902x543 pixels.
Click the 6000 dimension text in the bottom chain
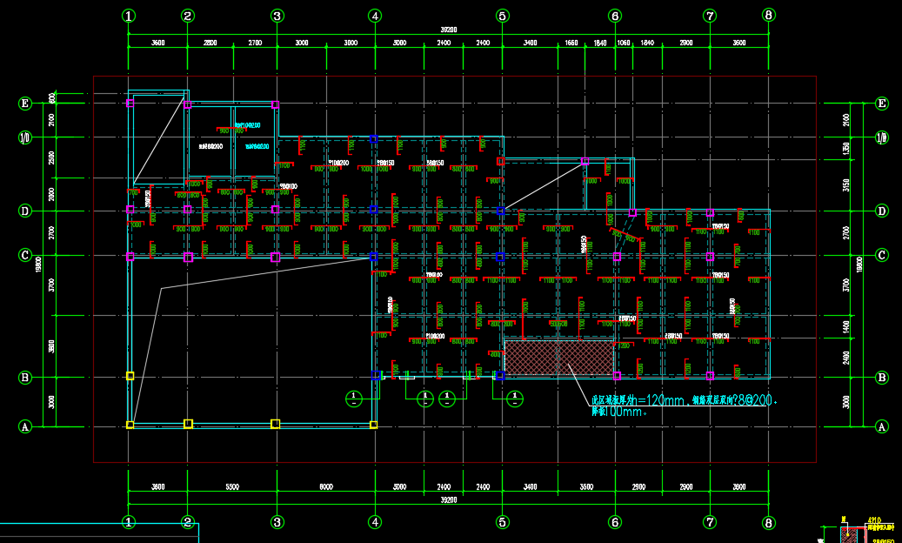click(x=325, y=487)
